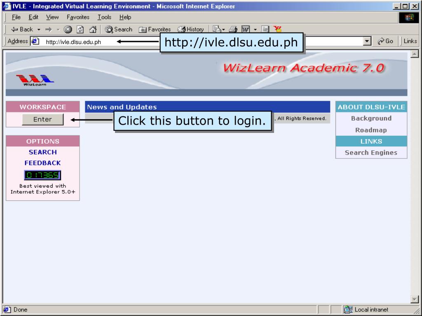Open the Help menu
Screen dimensions: 422x316
tap(125, 17)
